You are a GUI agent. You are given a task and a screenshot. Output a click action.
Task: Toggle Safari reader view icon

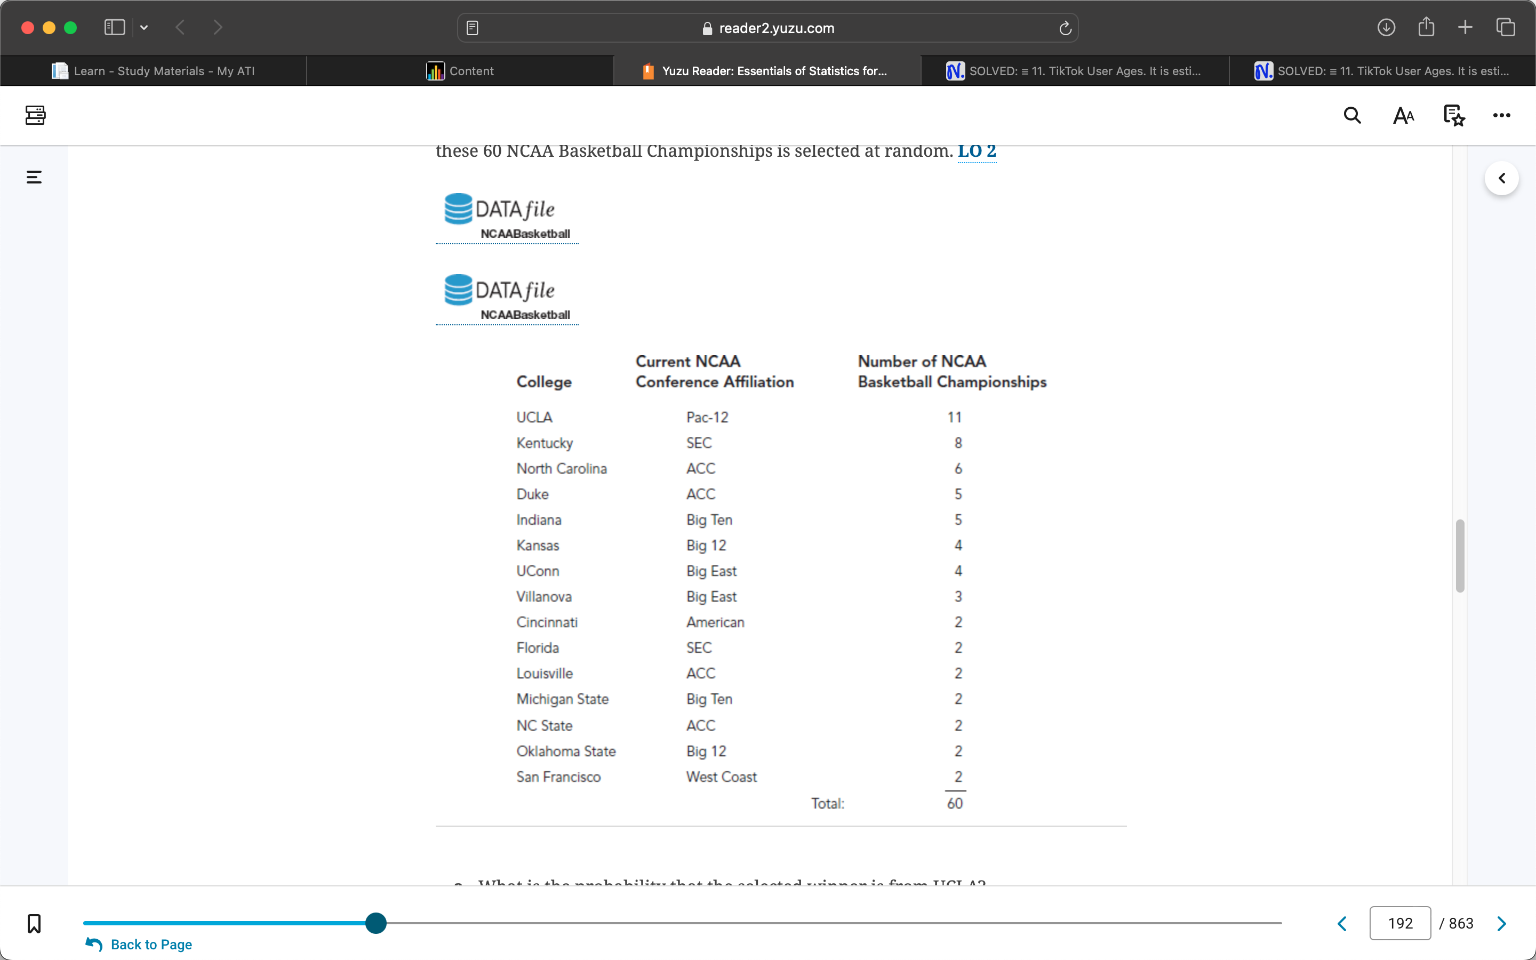(472, 28)
